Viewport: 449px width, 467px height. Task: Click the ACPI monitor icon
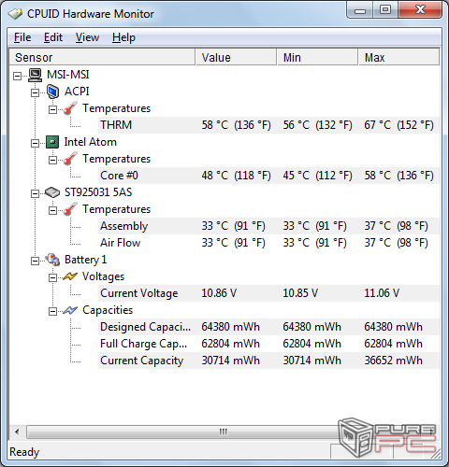52,92
